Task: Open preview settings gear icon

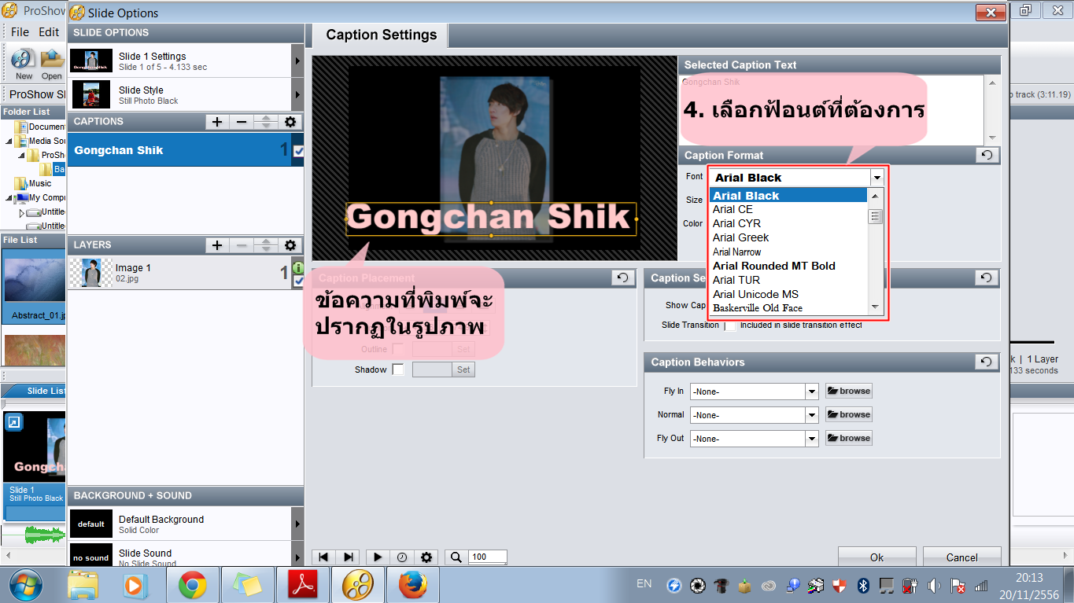Action: pos(426,557)
